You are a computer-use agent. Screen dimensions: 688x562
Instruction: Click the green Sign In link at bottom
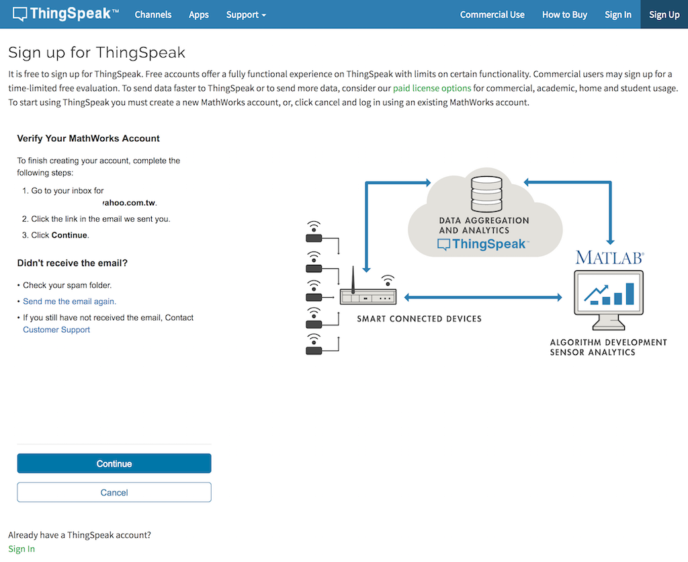pyautogui.click(x=21, y=549)
